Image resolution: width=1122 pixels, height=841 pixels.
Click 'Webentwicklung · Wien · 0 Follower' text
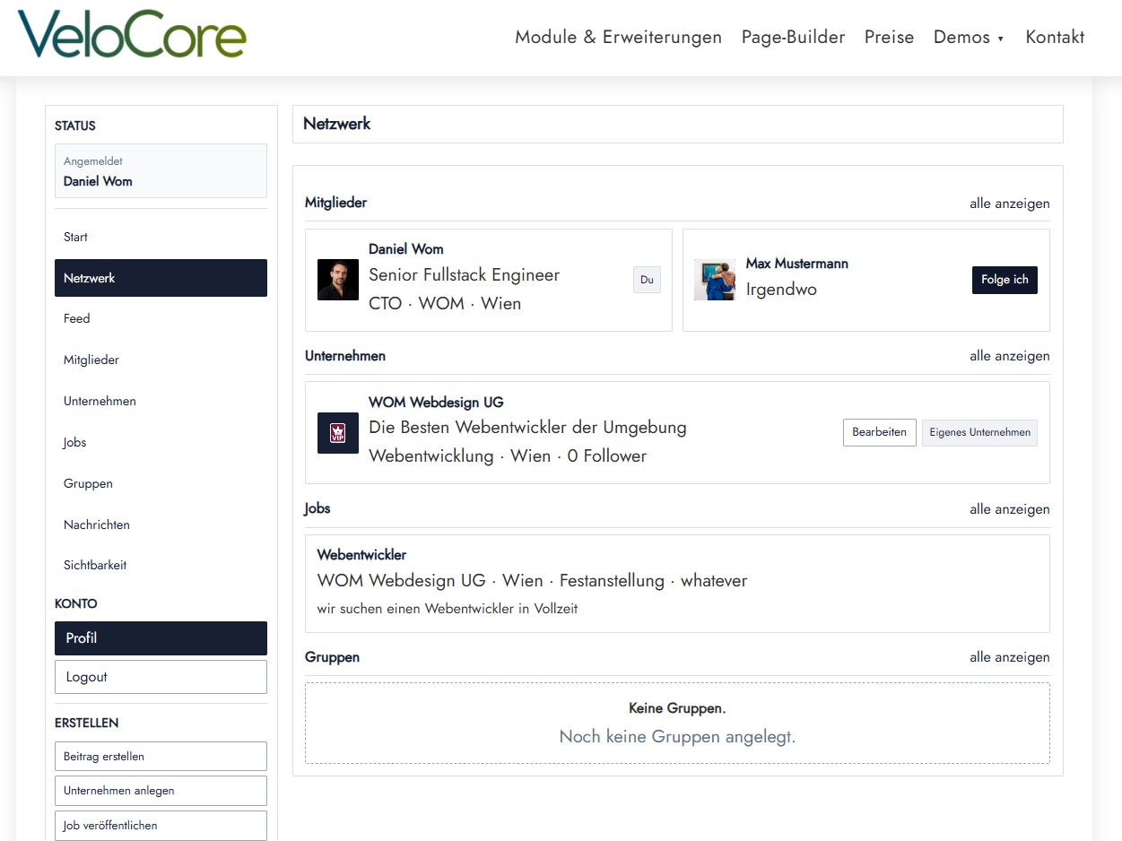[508, 456]
